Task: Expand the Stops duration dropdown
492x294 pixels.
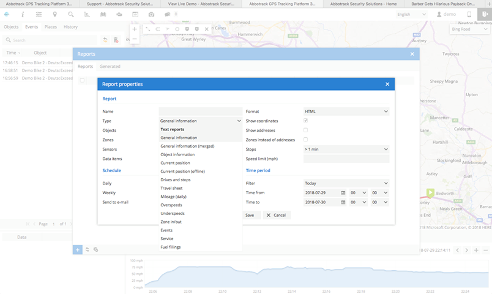Action: (x=346, y=149)
